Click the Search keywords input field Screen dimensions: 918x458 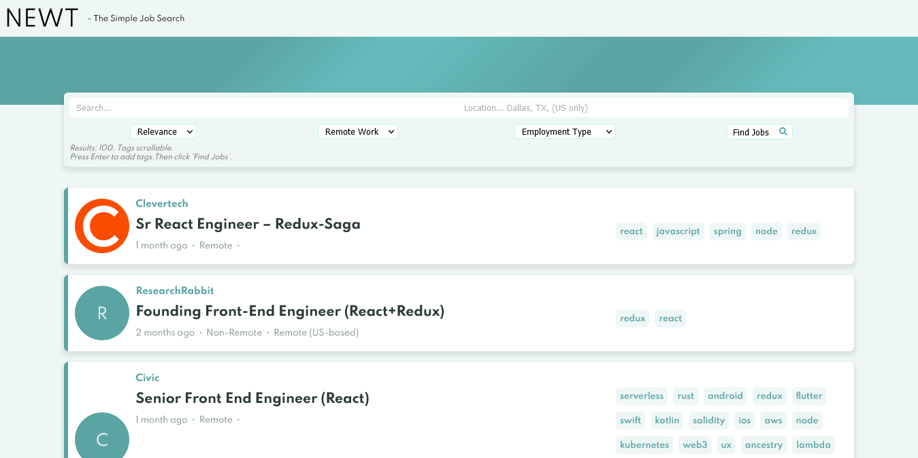point(263,108)
